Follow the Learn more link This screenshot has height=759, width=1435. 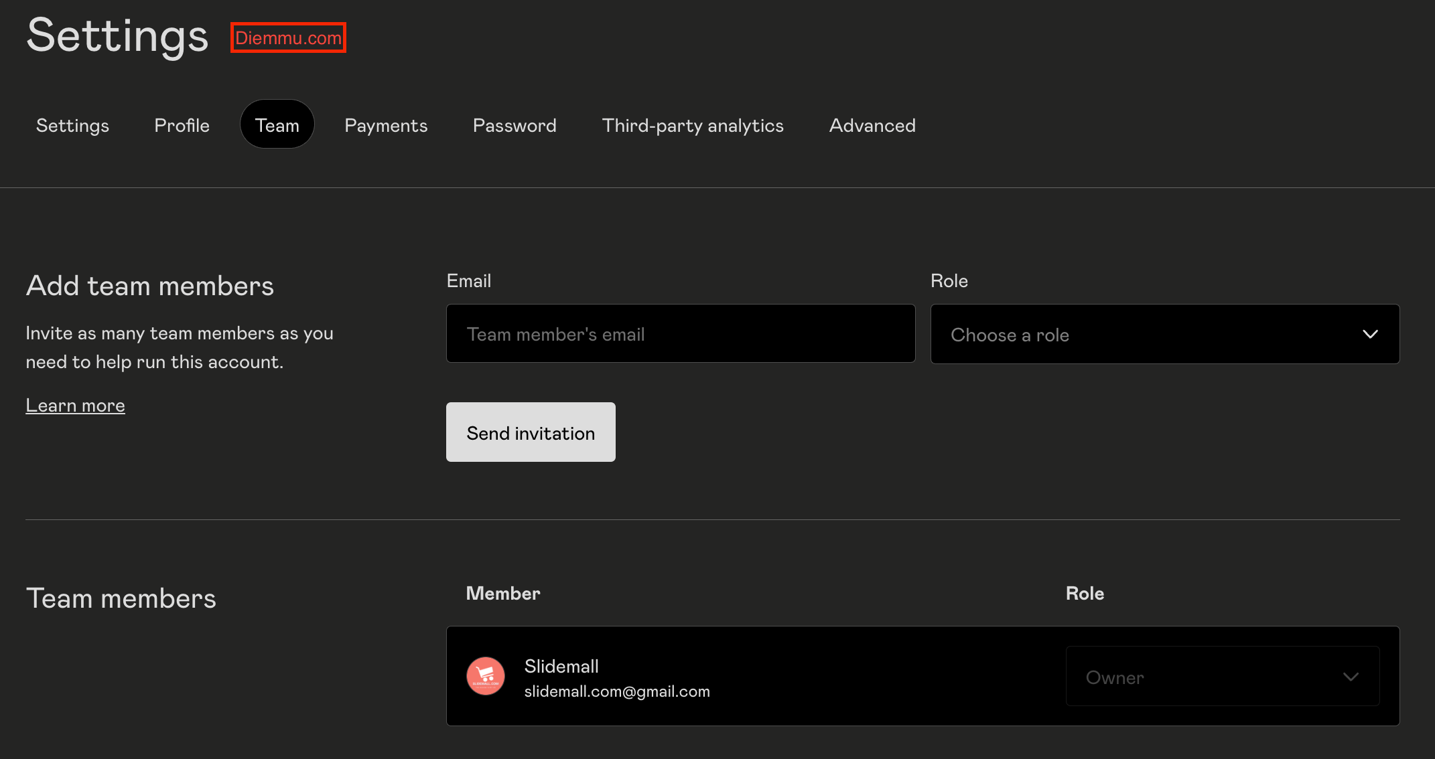[75, 406]
